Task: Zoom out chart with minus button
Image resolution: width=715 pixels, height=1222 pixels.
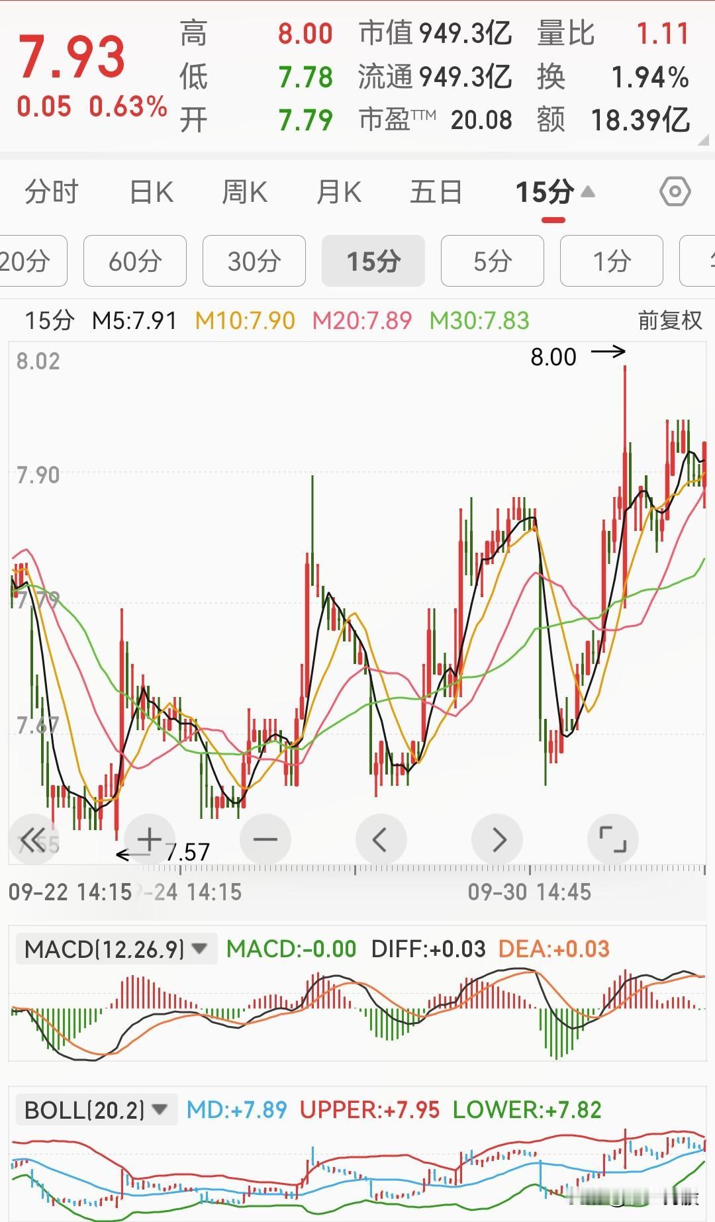Action: (x=265, y=839)
